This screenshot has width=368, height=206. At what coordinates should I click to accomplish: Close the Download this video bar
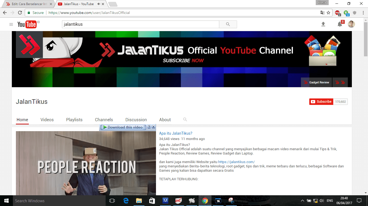click(153, 127)
